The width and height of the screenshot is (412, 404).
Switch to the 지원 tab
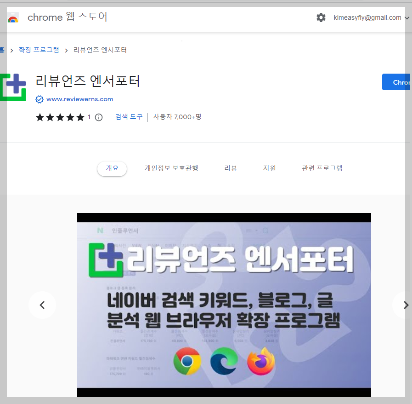coord(269,168)
